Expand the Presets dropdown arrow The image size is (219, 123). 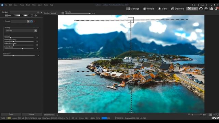tap(28, 21)
